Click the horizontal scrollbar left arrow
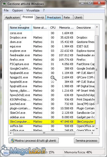 [x=11, y=133]
